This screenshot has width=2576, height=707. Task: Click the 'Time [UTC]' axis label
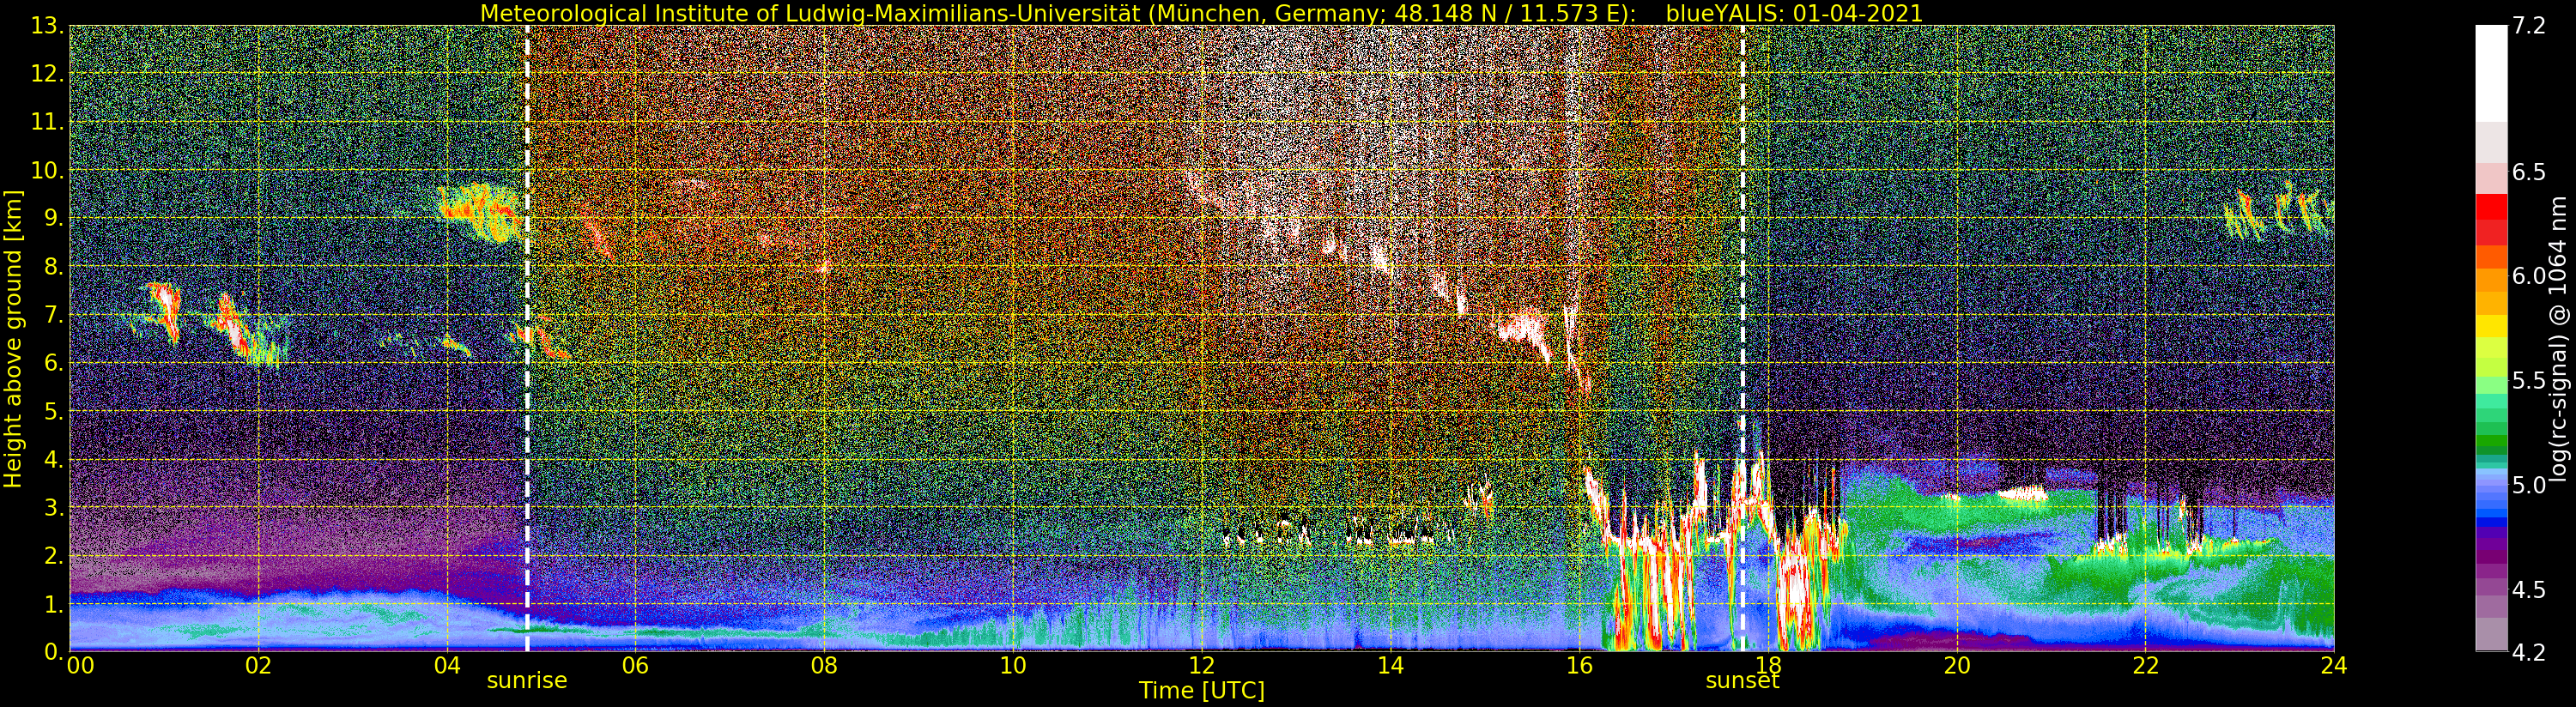coord(1202,690)
